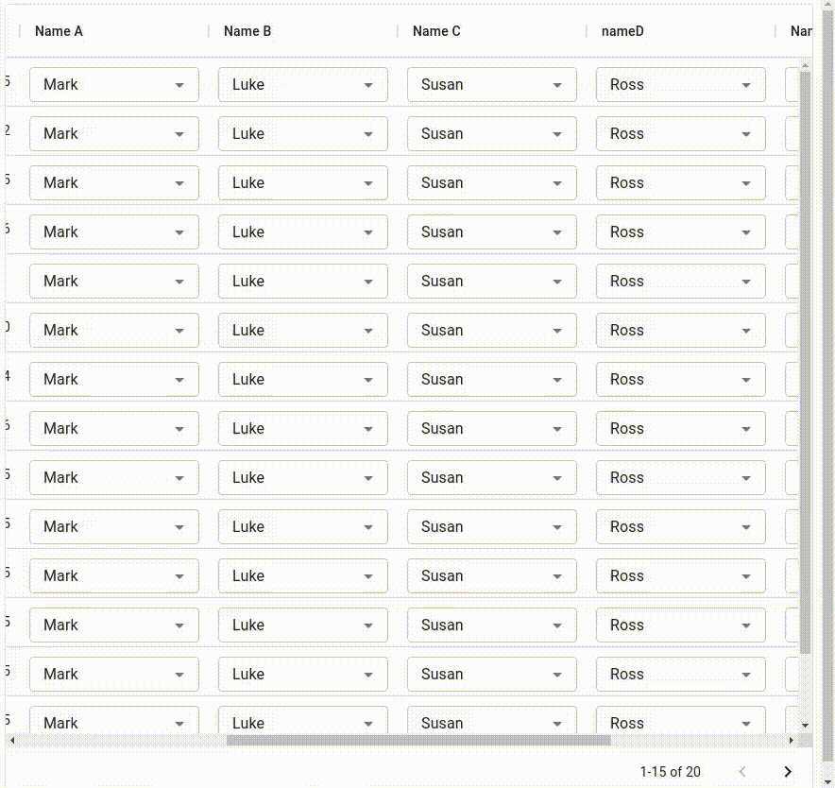Image resolution: width=835 pixels, height=788 pixels.
Task: Open the Luke dropdown in the second row
Action: click(302, 134)
